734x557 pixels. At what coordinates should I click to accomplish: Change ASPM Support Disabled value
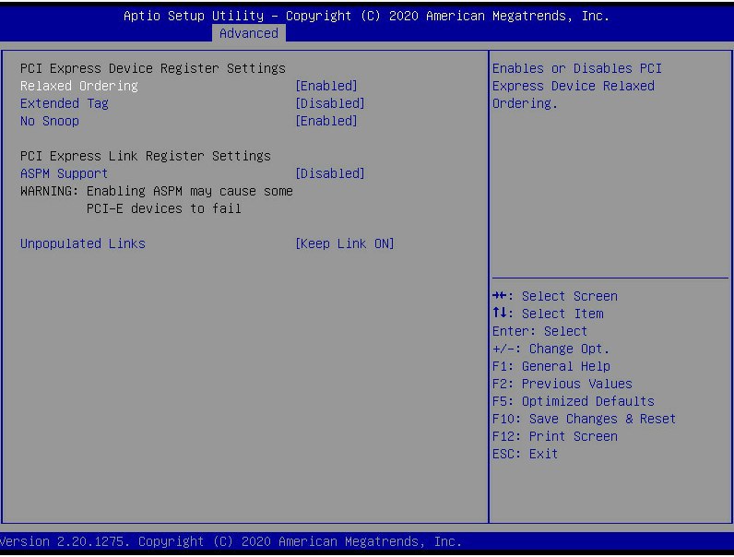point(330,173)
